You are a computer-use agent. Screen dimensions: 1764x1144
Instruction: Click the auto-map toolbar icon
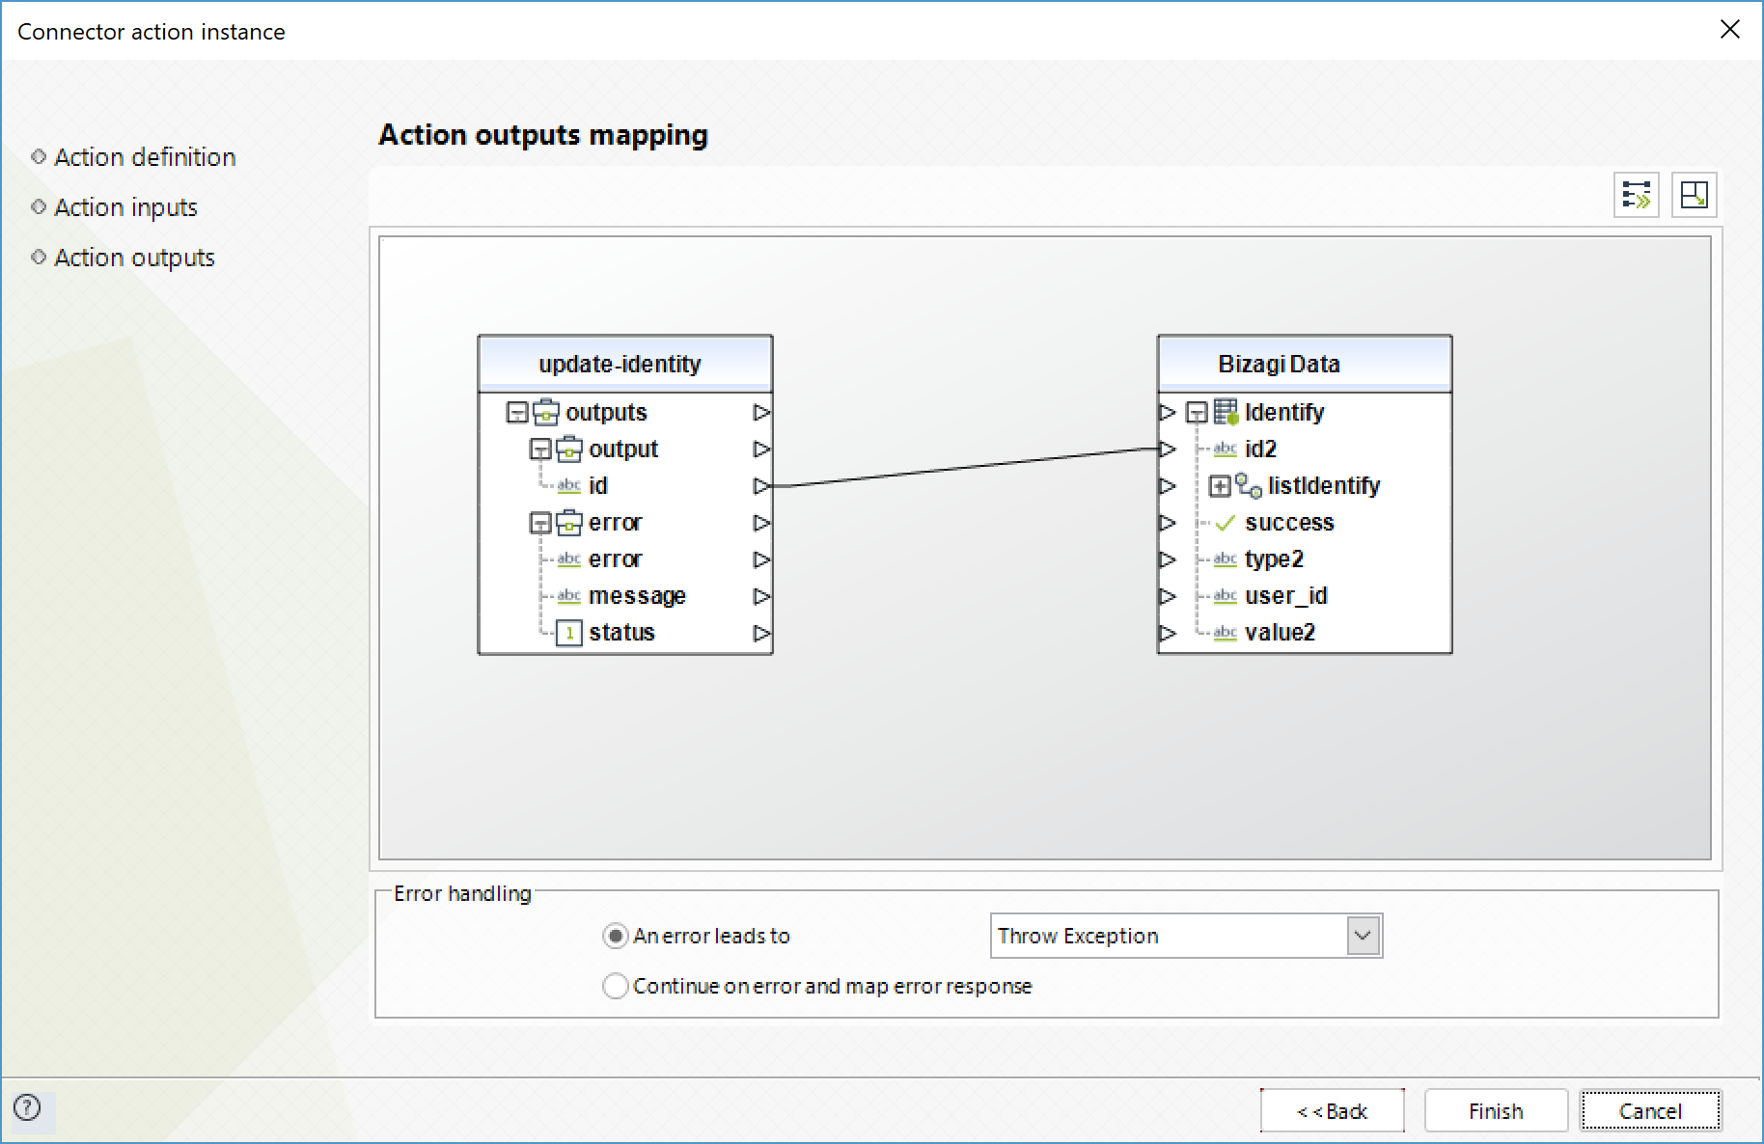[1637, 195]
